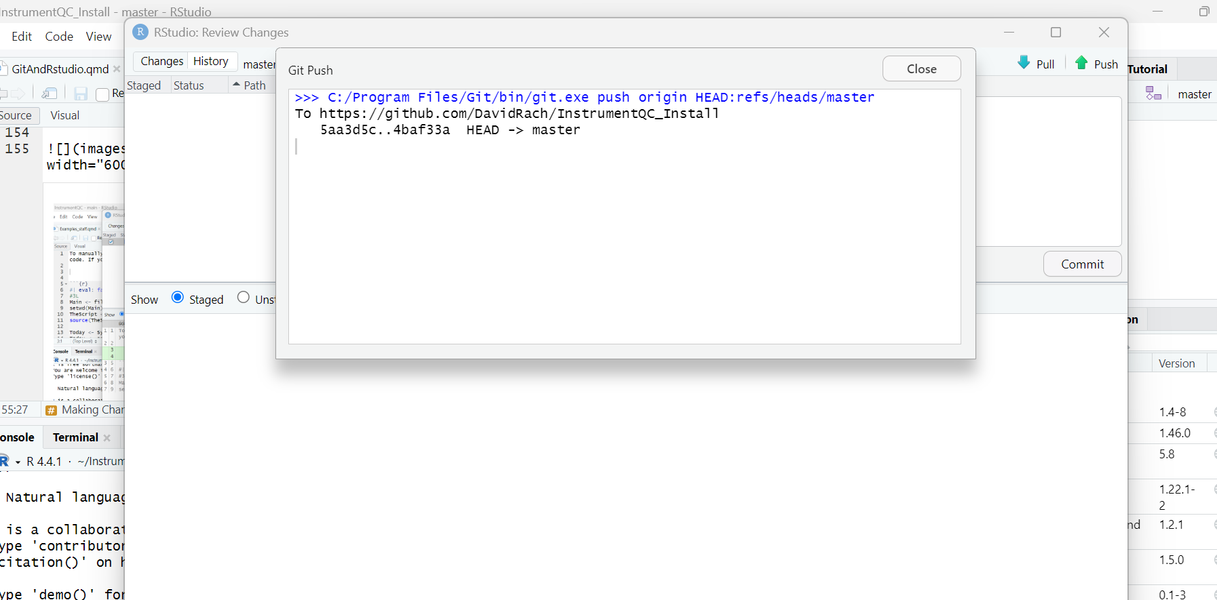Switch to the History tab
This screenshot has height=600, width=1217.
210,61
